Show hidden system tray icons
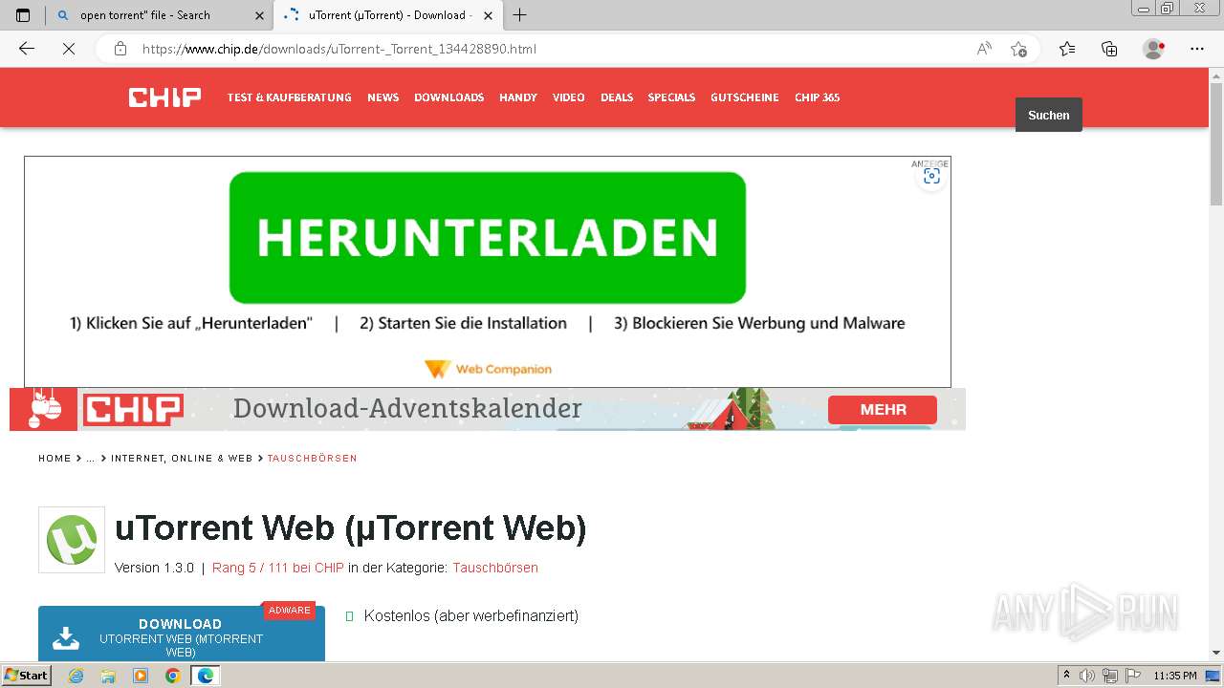1224x688 pixels. (1067, 676)
